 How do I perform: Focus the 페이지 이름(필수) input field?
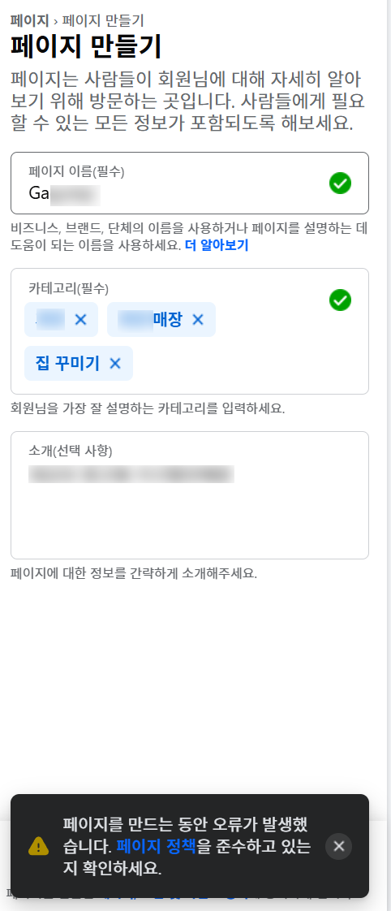coord(190,183)
